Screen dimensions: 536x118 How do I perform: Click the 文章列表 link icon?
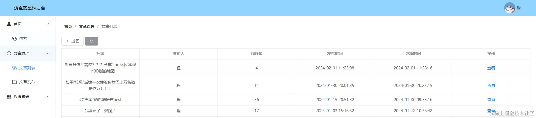(x=15, y=68)
